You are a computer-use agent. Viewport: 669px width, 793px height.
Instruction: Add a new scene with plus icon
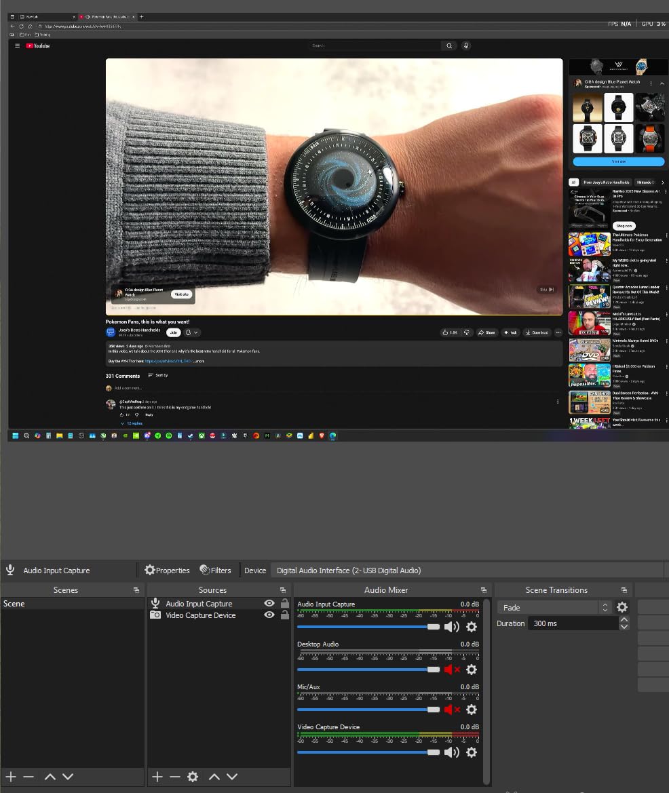coord(11,776)
